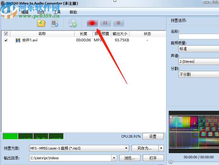Open the 动作 menu
219x165 pixels.
coord(41,12)
